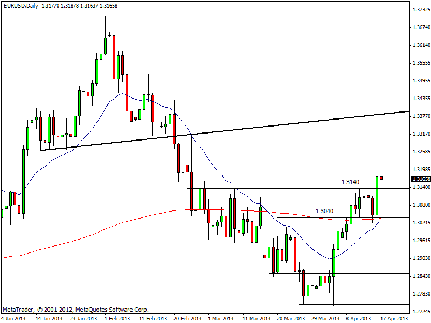Click the 17 Apr 2013 date label
This screenshot has width=431, height=323.
[x=393, y=319]
